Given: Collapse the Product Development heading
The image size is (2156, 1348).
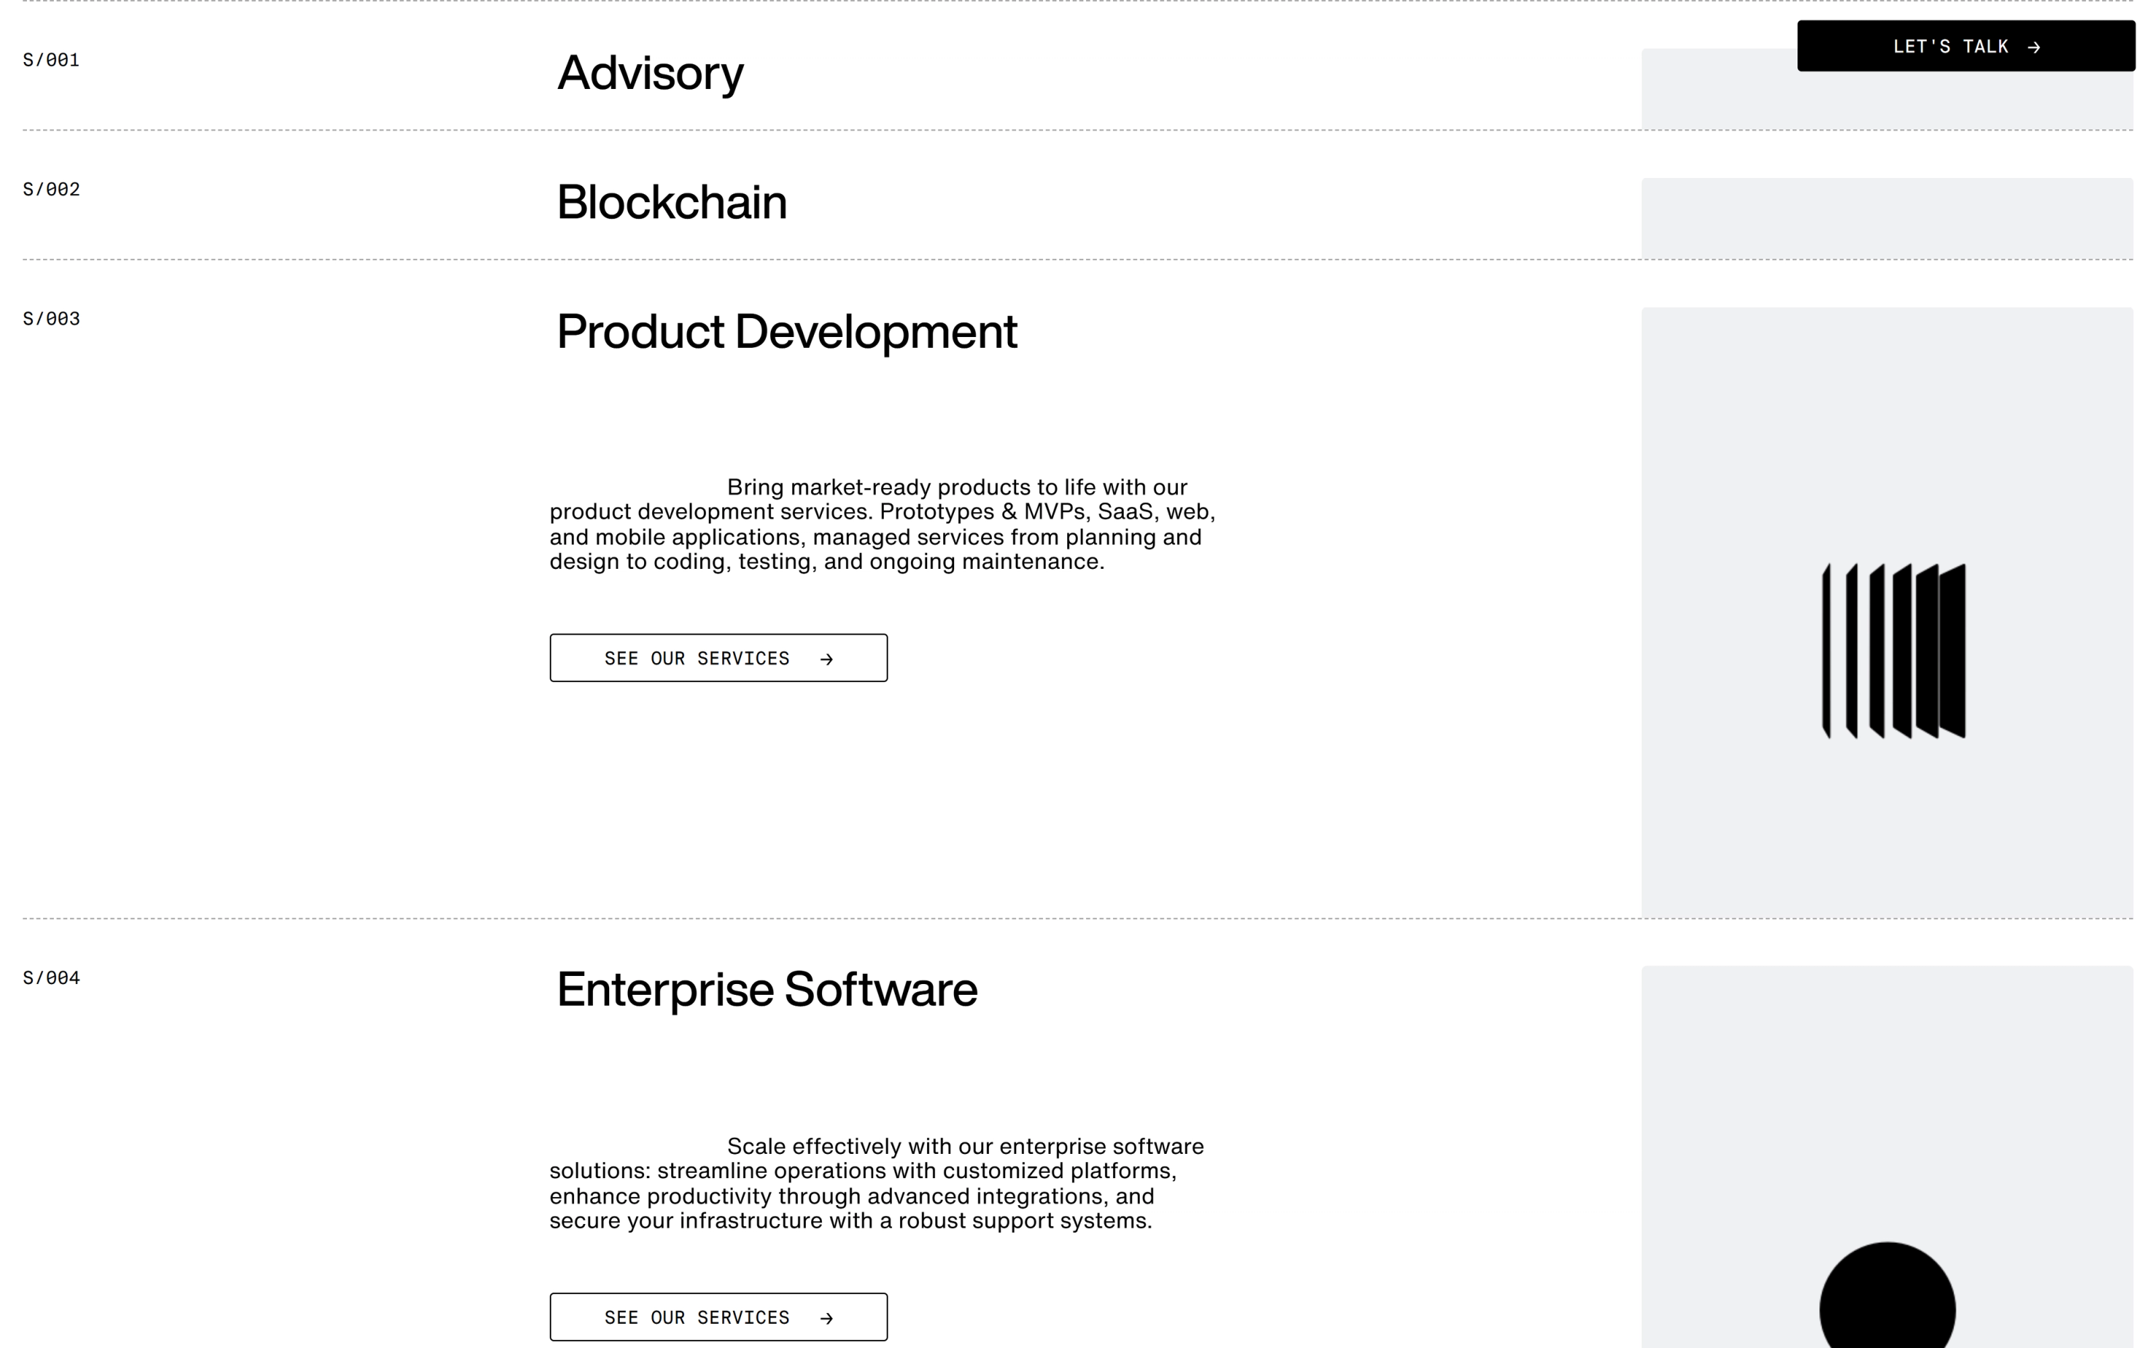Looking at the screenshot, I should coord(787,332).
